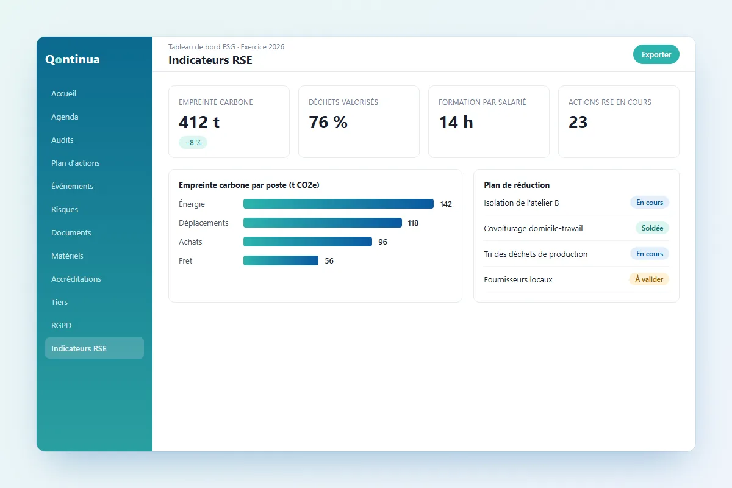Viewport: 732px width, 488px height.
Task: Open Accréditations in the sidebar
Action: (x=95, y=279)
